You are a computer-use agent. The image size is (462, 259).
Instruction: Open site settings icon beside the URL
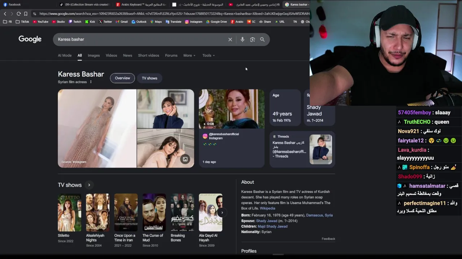35,14
